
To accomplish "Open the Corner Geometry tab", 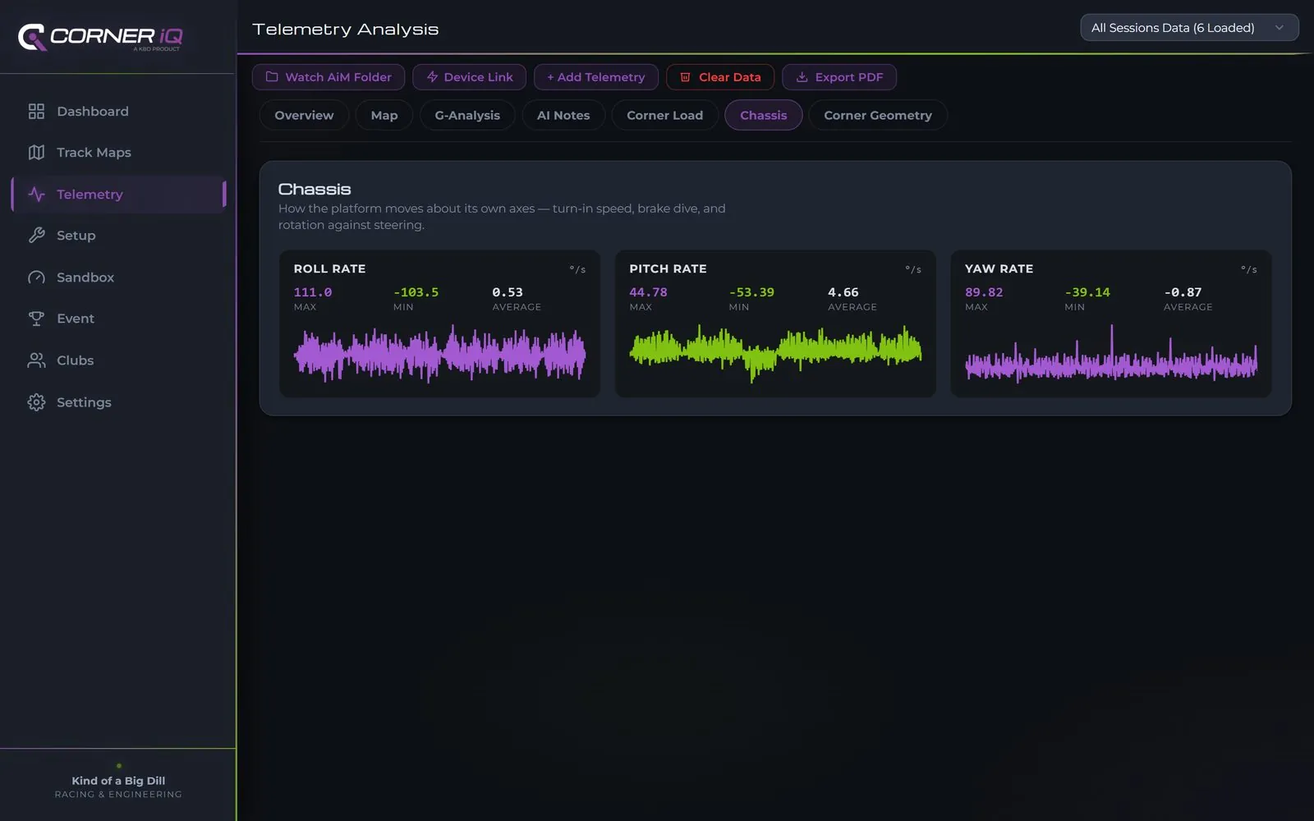I will click(878, 115).
